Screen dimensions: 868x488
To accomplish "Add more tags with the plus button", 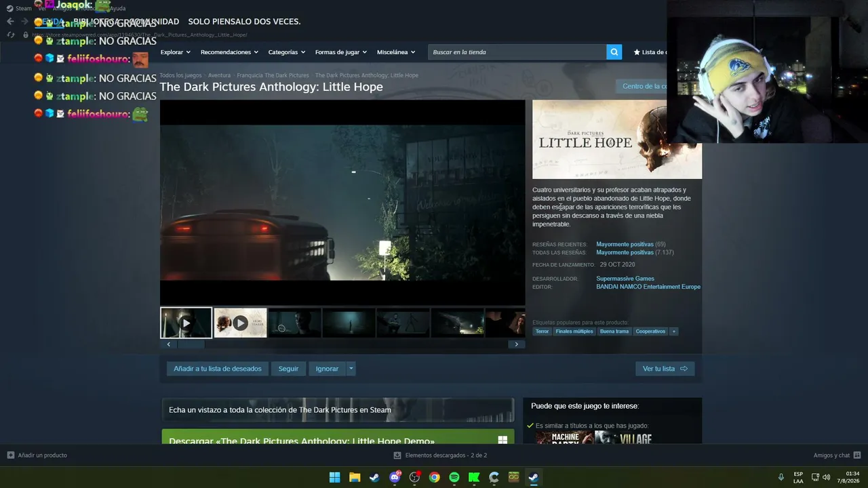I will click(673, 331).
